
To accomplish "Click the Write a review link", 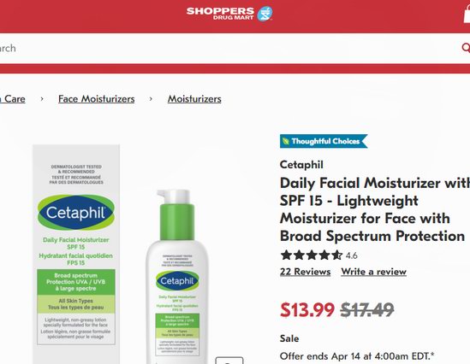I will 373,272.
